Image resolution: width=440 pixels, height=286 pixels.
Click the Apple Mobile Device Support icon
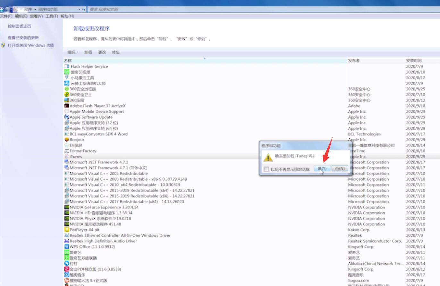[x=67, y=111]
